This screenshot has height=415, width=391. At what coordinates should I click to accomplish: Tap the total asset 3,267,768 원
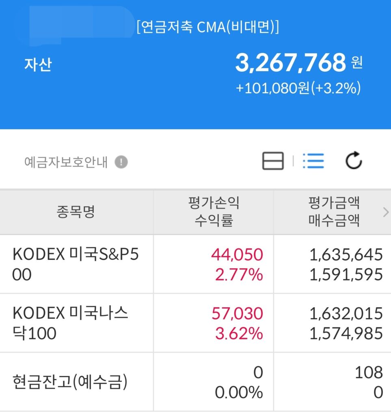click(x=299, y=63)
